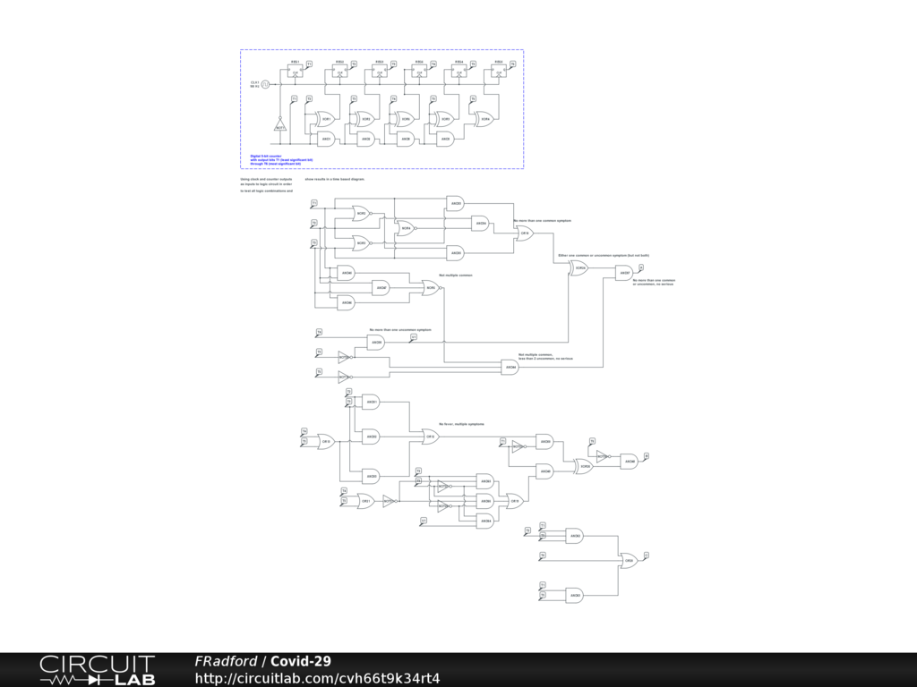Select the OR18 gate symbol
Viewport: 917px width, 687px height.
point(524,233)
